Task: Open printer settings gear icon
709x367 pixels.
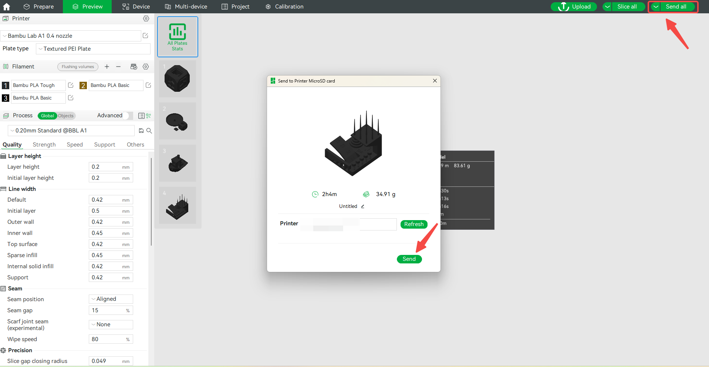Action: [x=146, y=18]
